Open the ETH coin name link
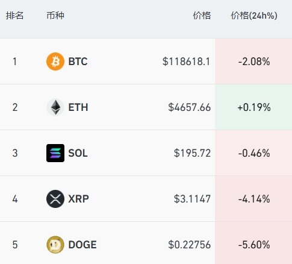Image resolution: width=292 pixels, height=264 pixels. click(x=78, y=107)
